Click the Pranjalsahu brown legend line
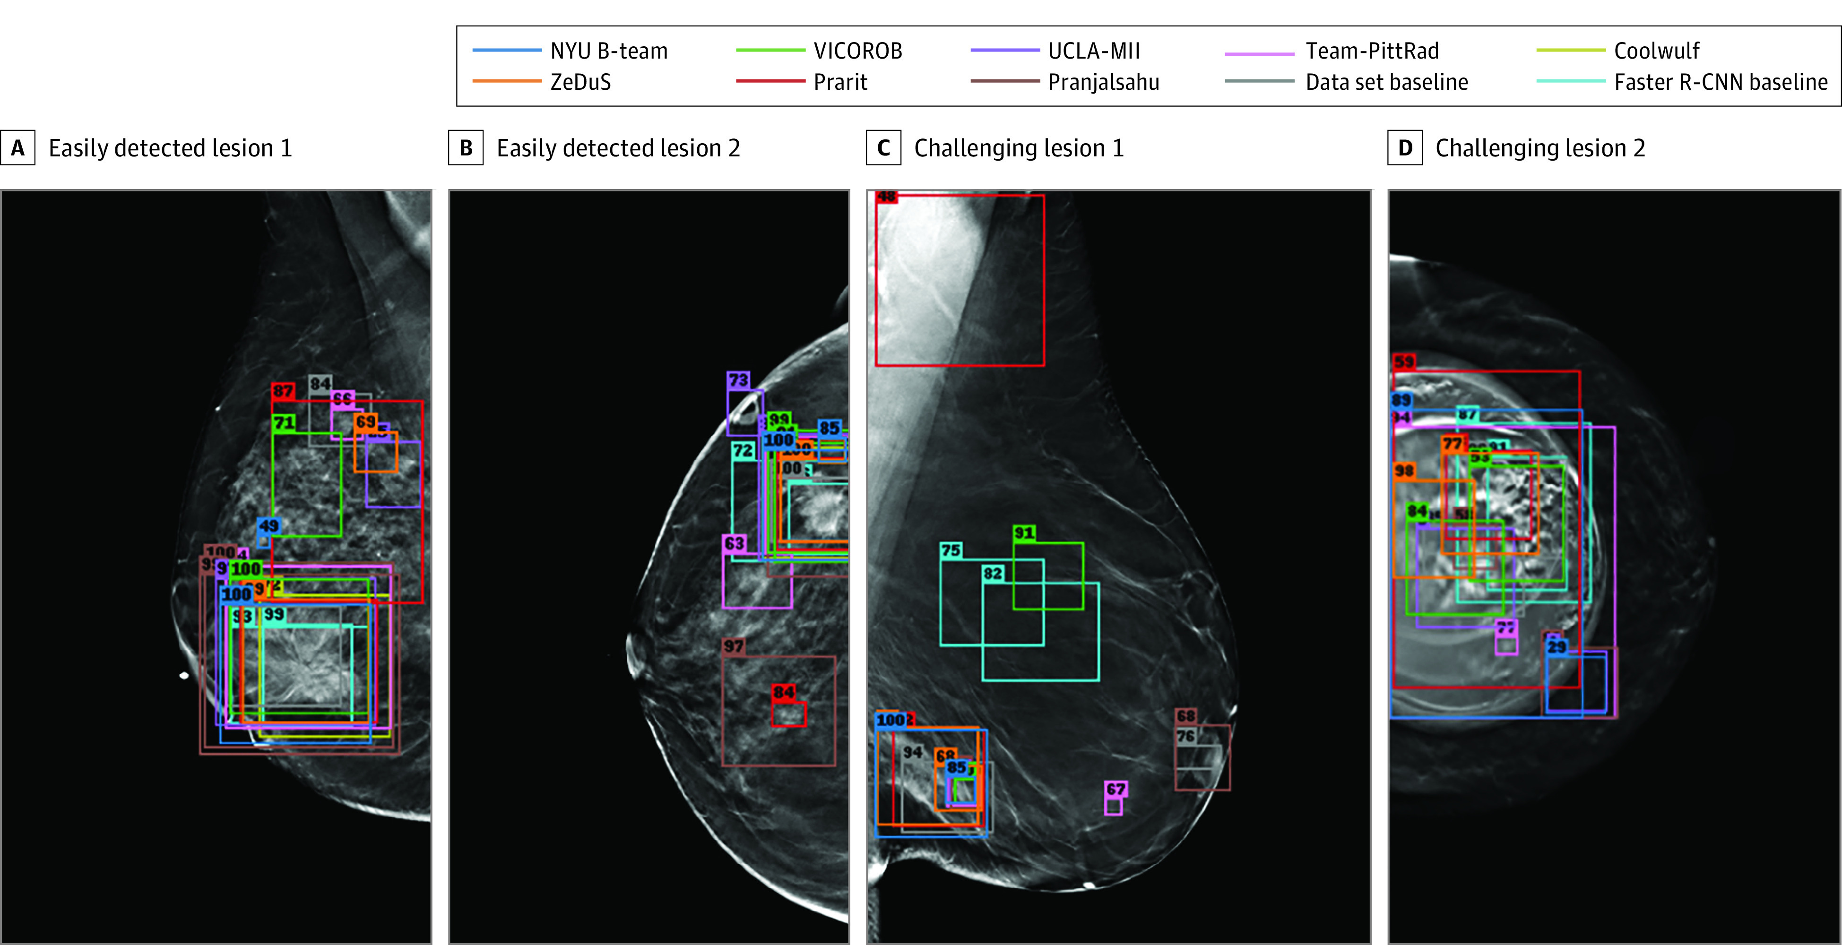The height and width of the screenshot is (945, 1842). (1004, 81)
